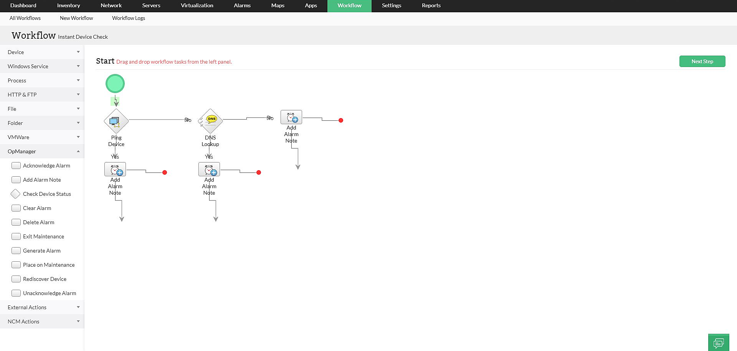The width and height of the screenshot is (737, 351).
Task: Switch to the Apps tab
Action: click(x=311, y=6)
